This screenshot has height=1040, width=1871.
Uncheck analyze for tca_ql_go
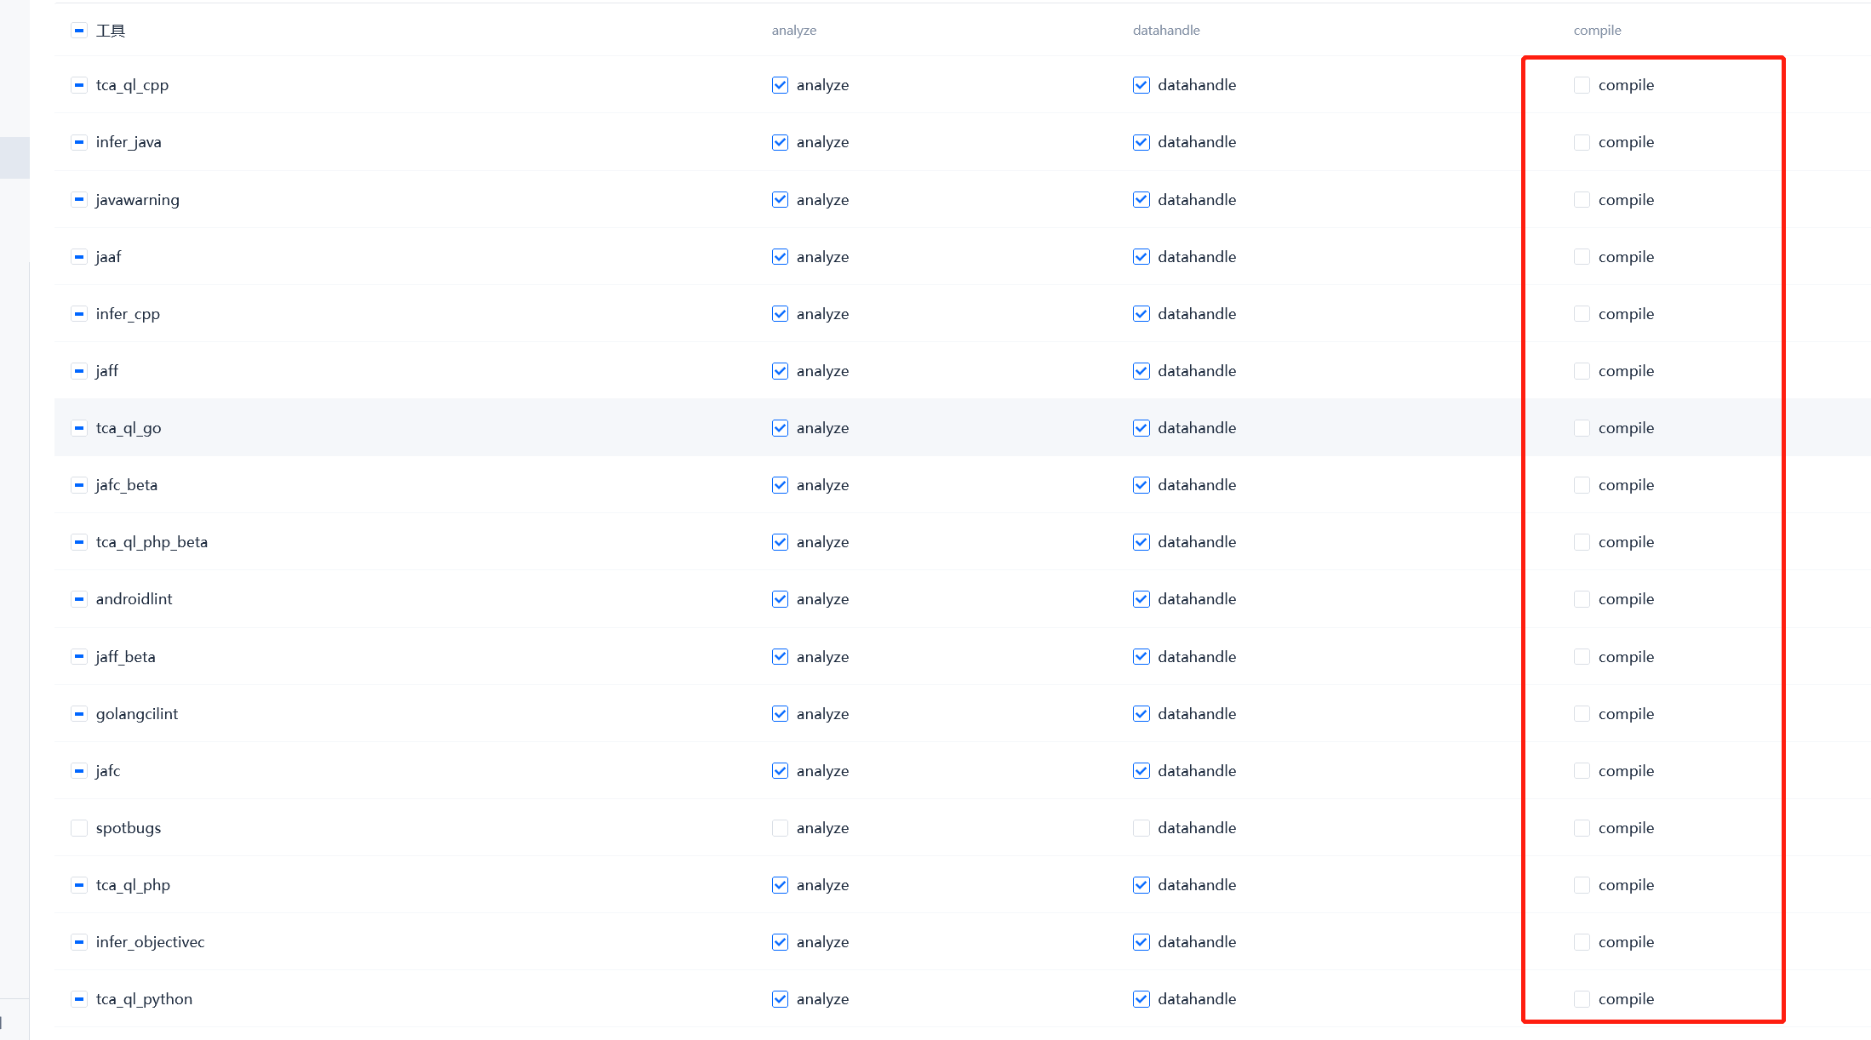[x=780, y=428]
